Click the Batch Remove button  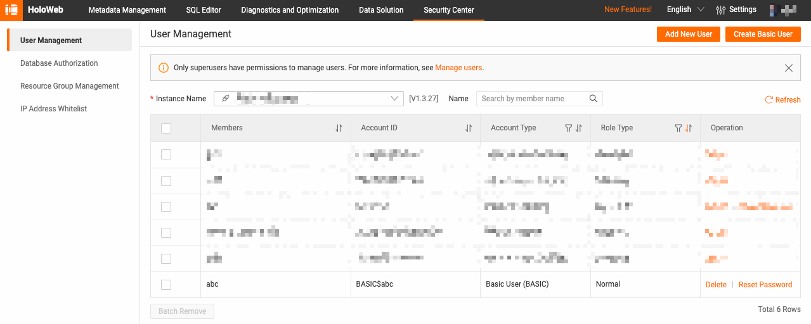[x=183, y=311]
